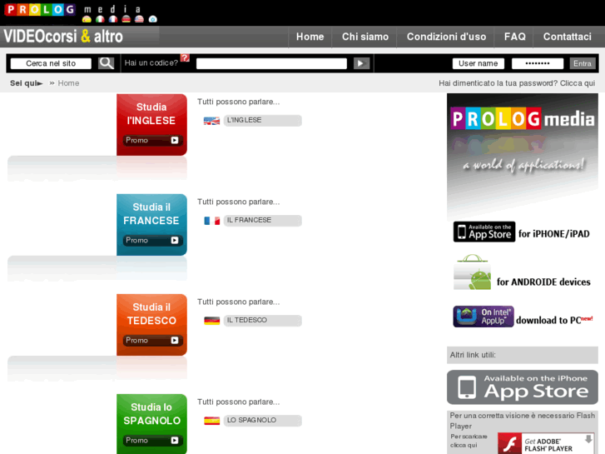The width and height of the screenshot is (605, 454).
Task: Click the Entra login button
Action: tap(583, 63)
